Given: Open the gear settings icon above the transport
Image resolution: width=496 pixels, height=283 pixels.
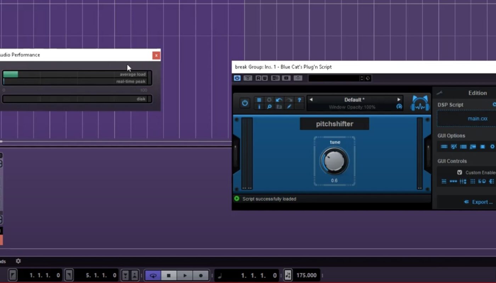Looking at the screenshot, I should tap(18, 261).
